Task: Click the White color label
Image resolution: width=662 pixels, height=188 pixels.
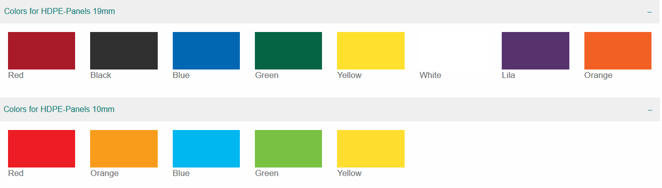Action: pyautogui.click(x=431, y=75)
